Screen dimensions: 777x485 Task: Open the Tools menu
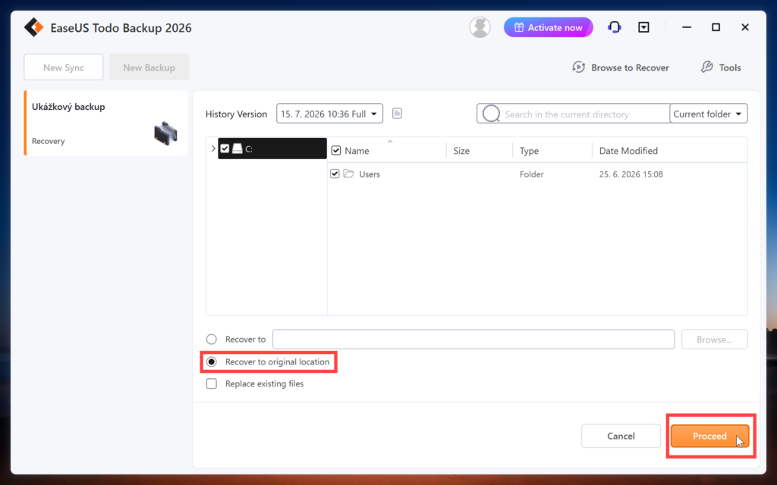(721, 67)
